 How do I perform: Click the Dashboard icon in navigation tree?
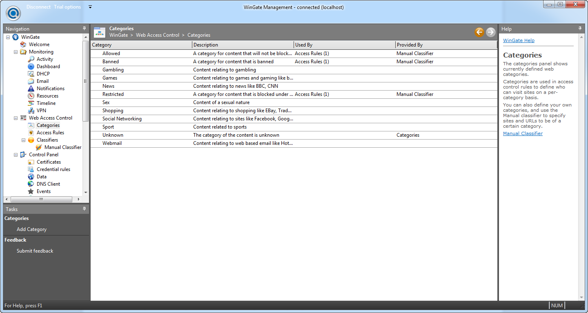click(x=31, y=67)
